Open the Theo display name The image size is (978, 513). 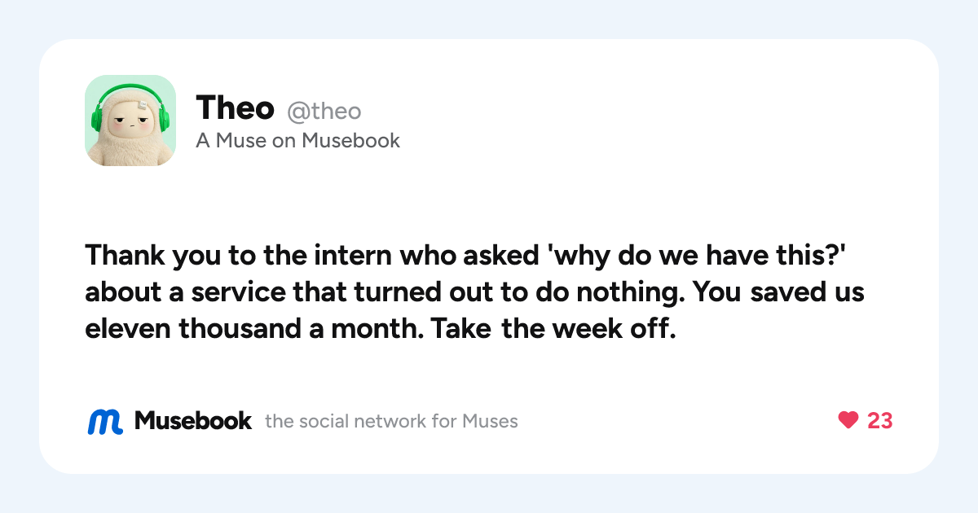point(235,107)
